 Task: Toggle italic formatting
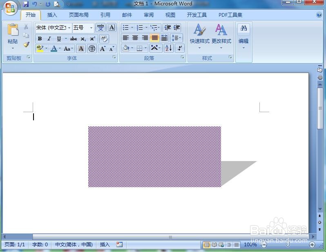pyautogui.click(x=49, y=39)
